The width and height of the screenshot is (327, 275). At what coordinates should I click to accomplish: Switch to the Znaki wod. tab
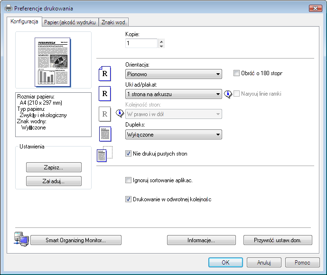pos(113,22)
